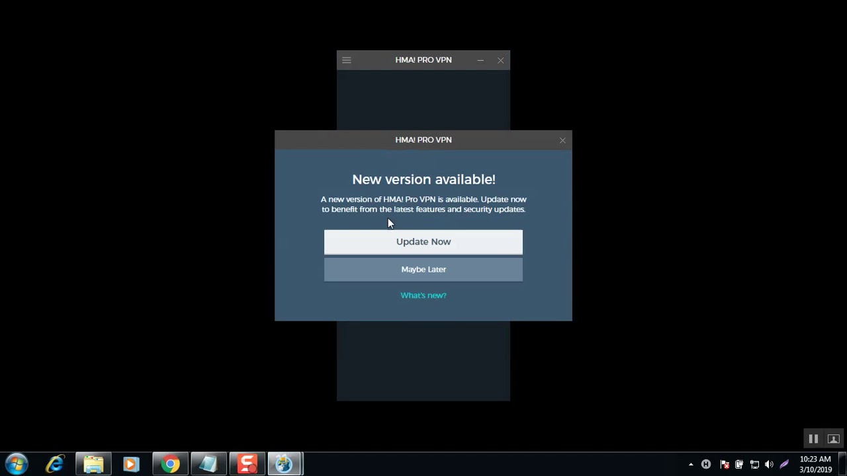This screenshot has width=847, height=476.
Task: Minimize the HMA! PRO VPN main window
Action: [480, 60]
